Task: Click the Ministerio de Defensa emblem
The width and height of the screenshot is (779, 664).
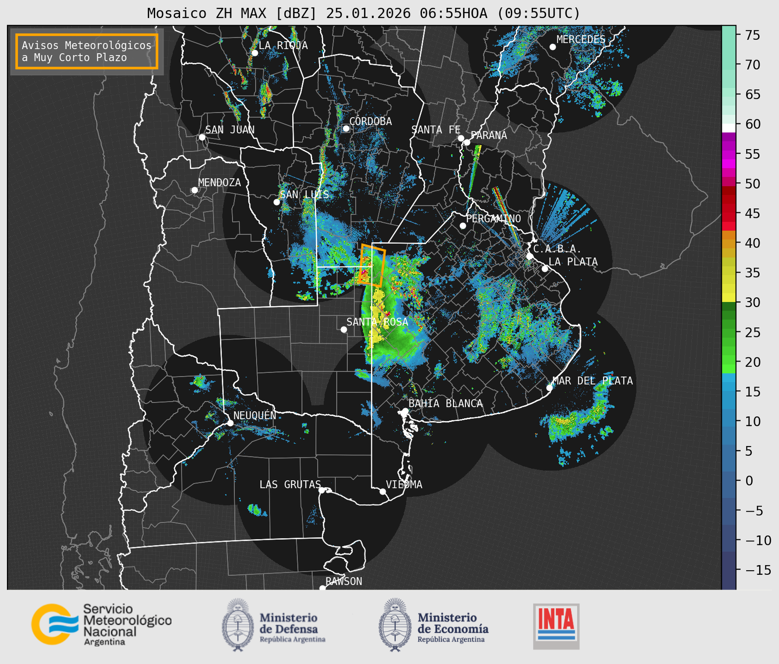Action: (237, 625)
